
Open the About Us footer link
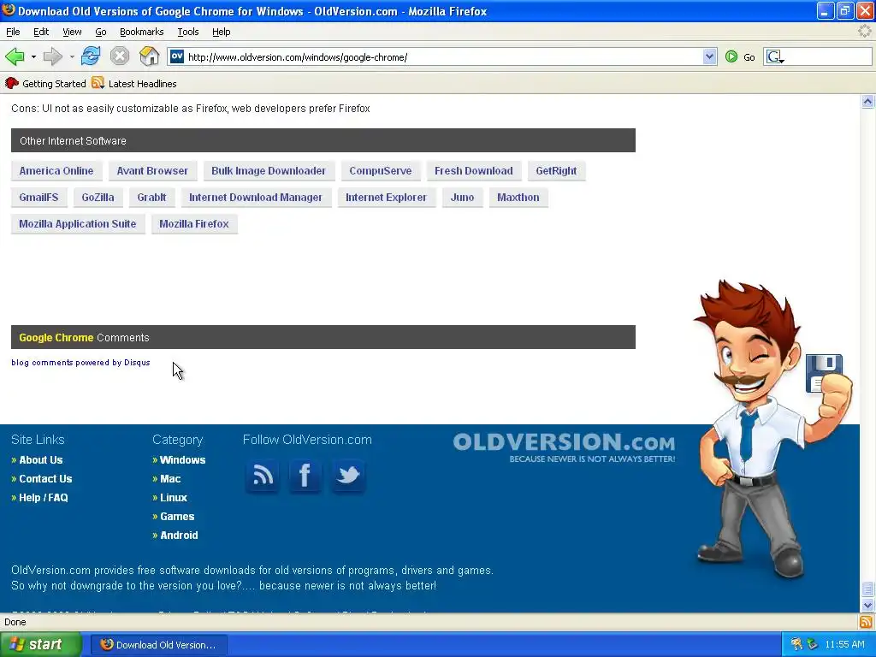[x=41, y=459]
